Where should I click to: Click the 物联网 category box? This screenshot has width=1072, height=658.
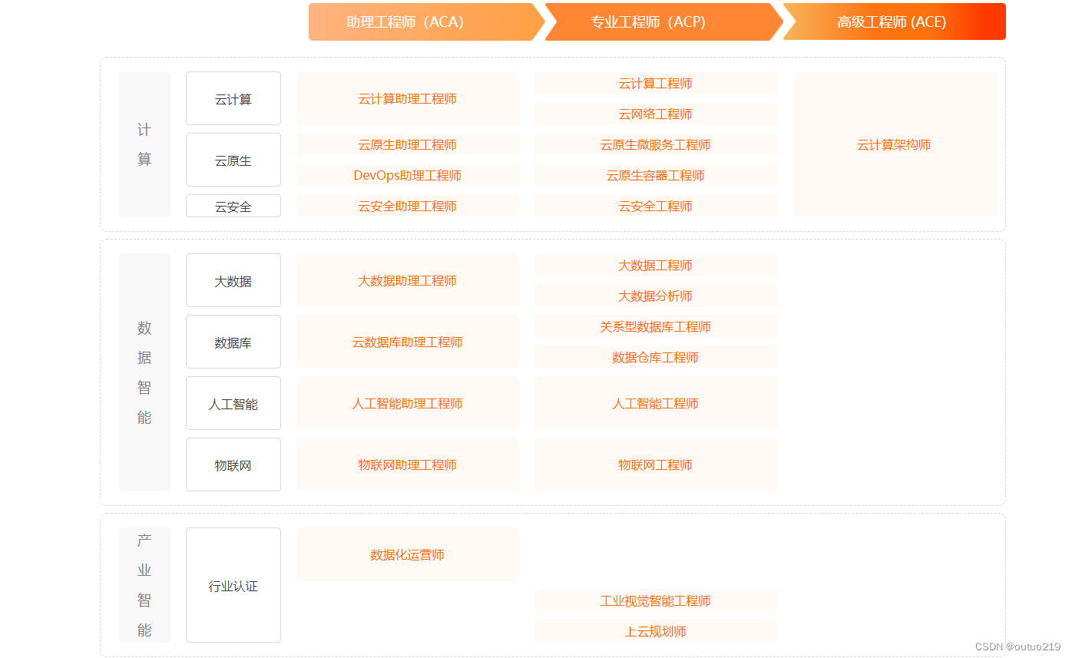pos(233,465)
